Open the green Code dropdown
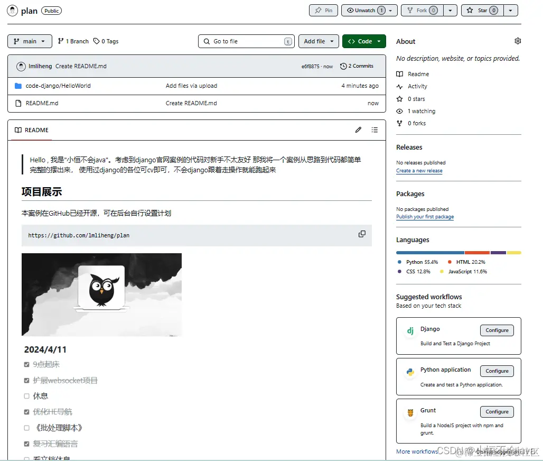 (x=364, y=41)
